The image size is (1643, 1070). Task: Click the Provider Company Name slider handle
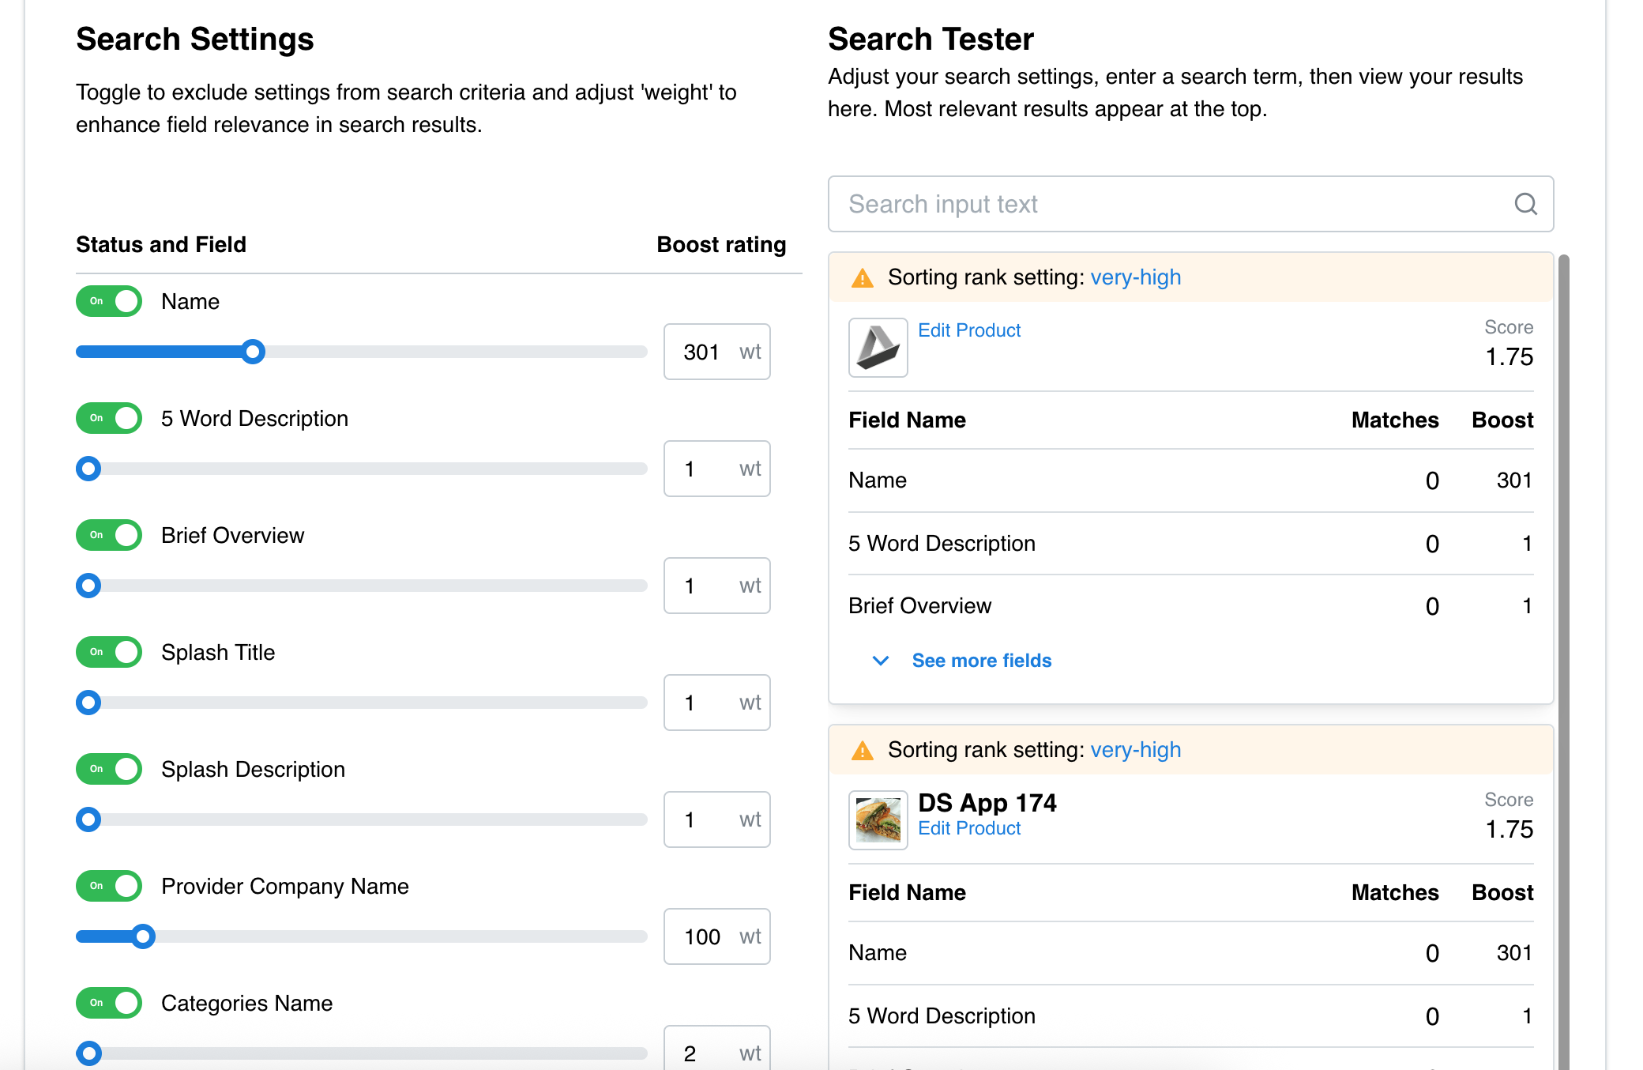pos(143,936)
